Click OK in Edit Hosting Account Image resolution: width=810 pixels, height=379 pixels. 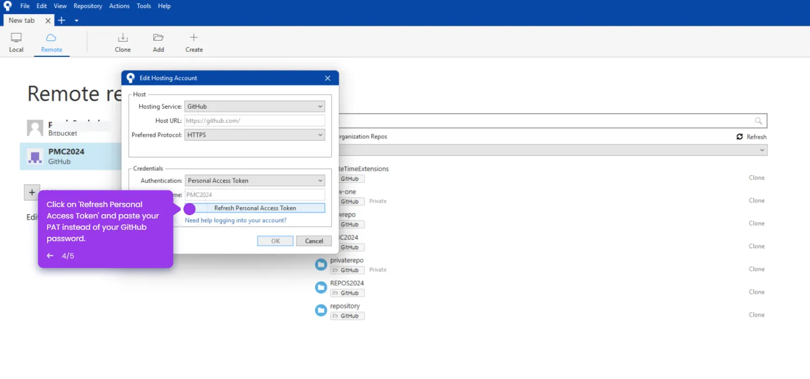275,241
